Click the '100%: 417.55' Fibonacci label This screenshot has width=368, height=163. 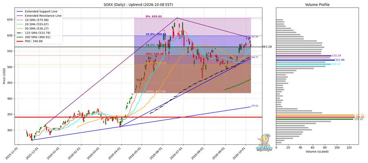[x=156, y=91]
